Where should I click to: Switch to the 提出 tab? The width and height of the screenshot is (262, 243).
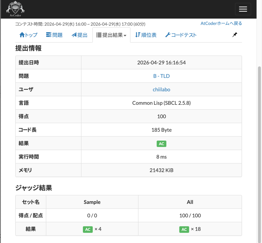click(80, 35)
